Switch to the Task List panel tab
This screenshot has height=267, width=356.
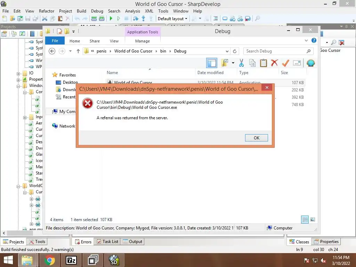[107, 242]
